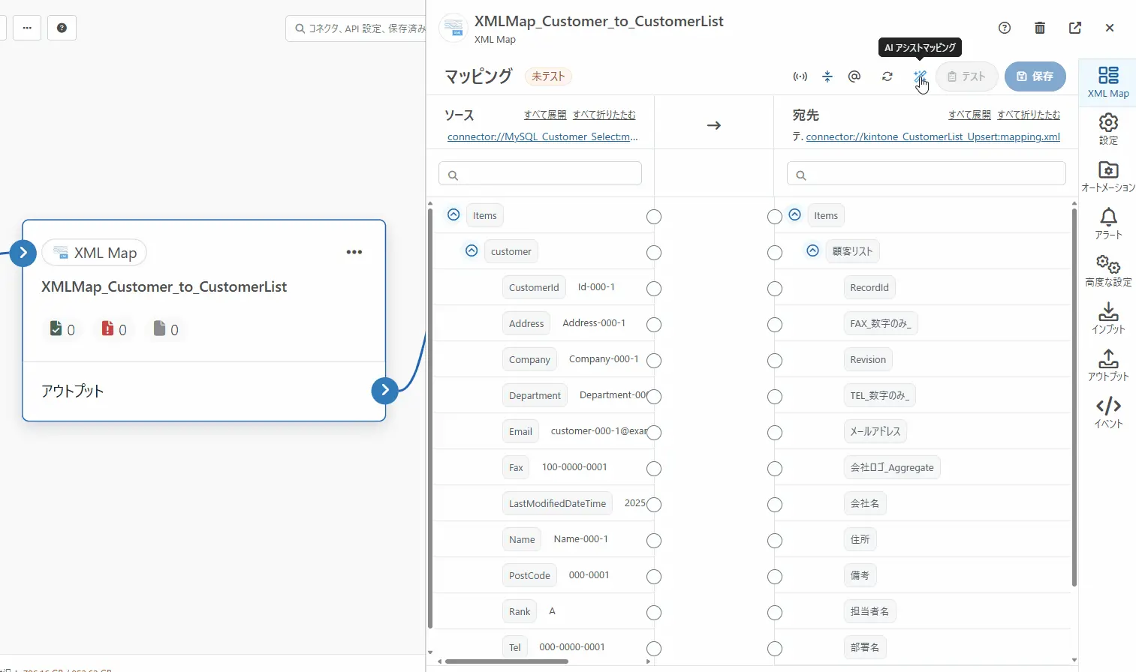Click the テスト button
This screenshot has height=672, width=1136.
tap(966, 76)
